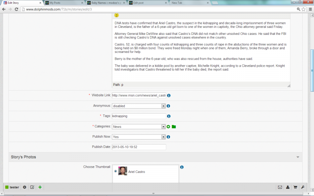Click the info icon beside Anonymous

coord(168,106)
